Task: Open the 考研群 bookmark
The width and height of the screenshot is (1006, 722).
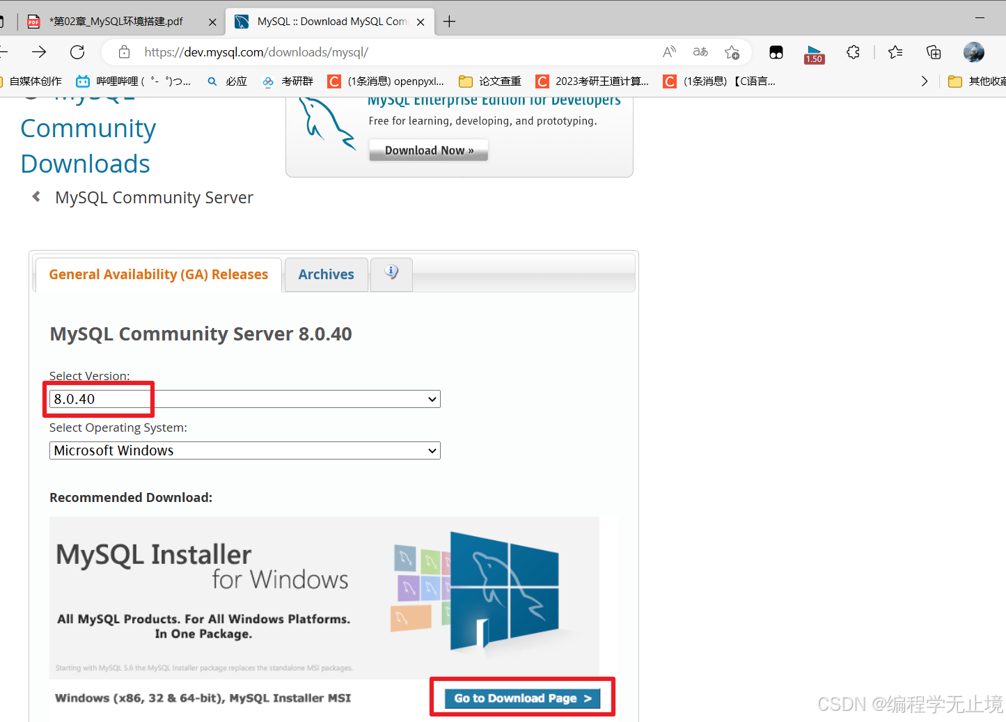Action: (x=288, y=81)
